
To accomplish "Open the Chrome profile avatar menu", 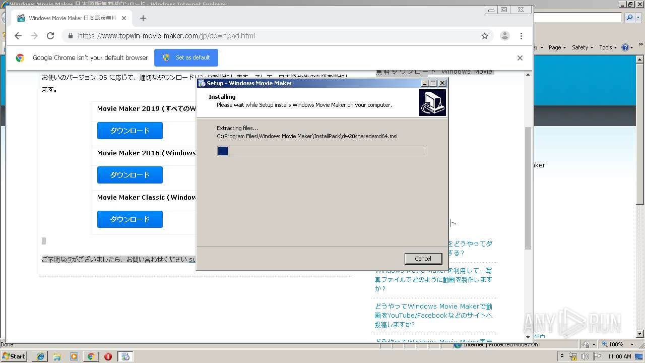I will (x=504, y=36).
